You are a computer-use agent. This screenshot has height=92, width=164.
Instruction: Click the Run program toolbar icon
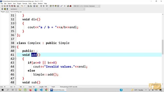click(x=53, y=6)
